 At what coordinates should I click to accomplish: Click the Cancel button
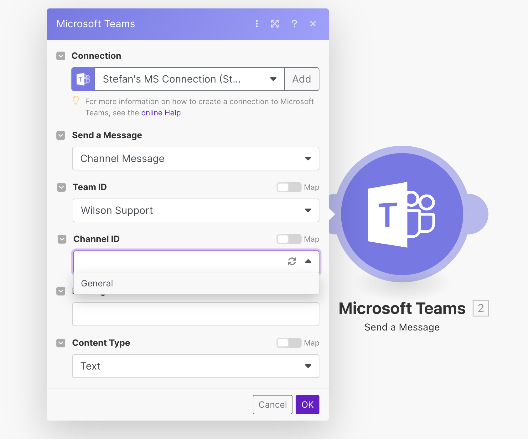click(272, 405)
